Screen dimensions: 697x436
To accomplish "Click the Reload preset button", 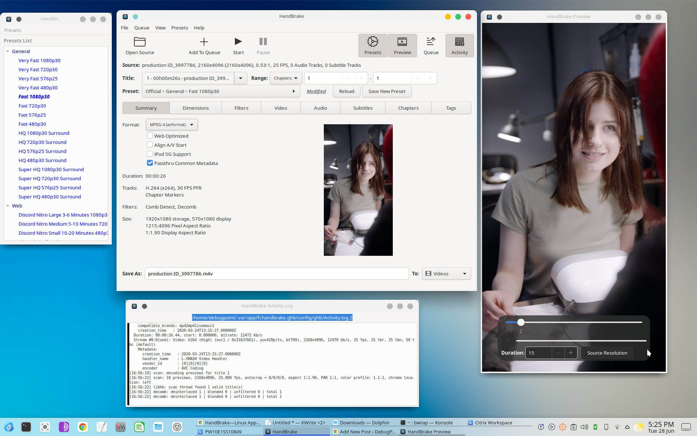I will [347, 91].
